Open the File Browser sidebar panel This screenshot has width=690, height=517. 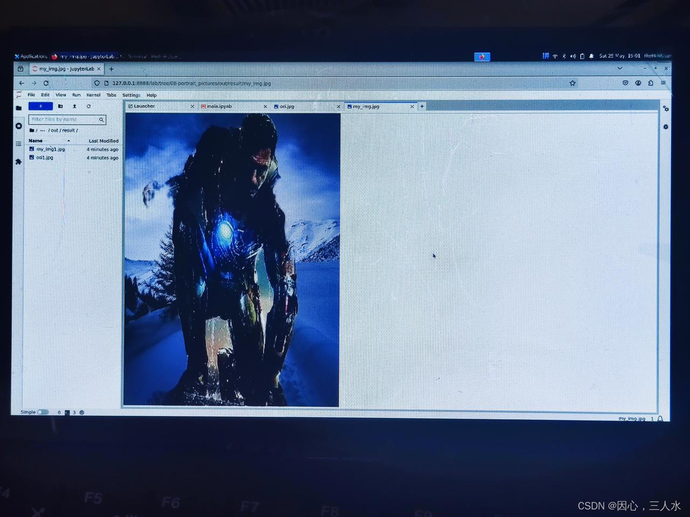click(18, 108)
